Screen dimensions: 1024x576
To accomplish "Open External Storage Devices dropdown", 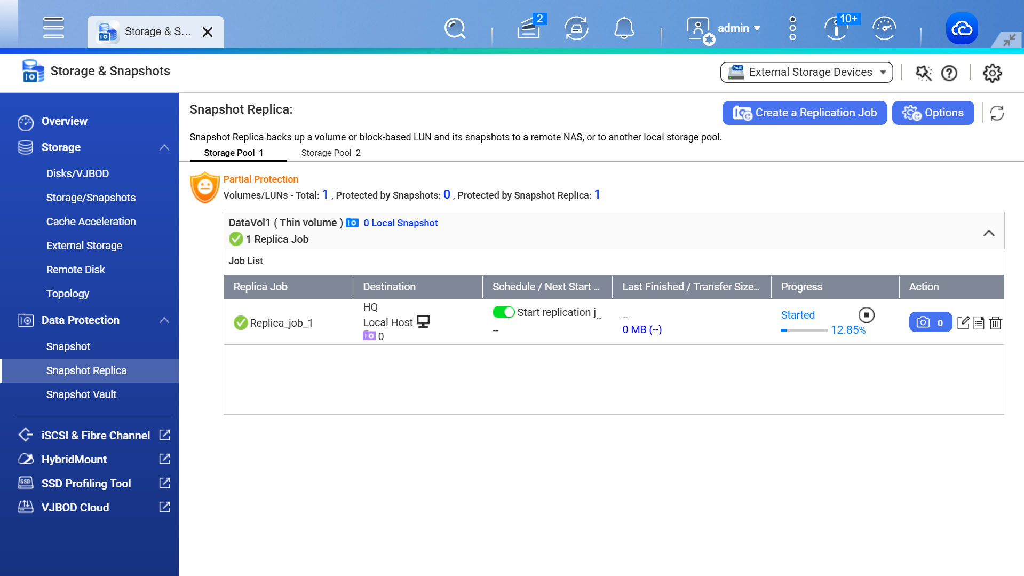I will pyautogui.click(x=806, y=72).
